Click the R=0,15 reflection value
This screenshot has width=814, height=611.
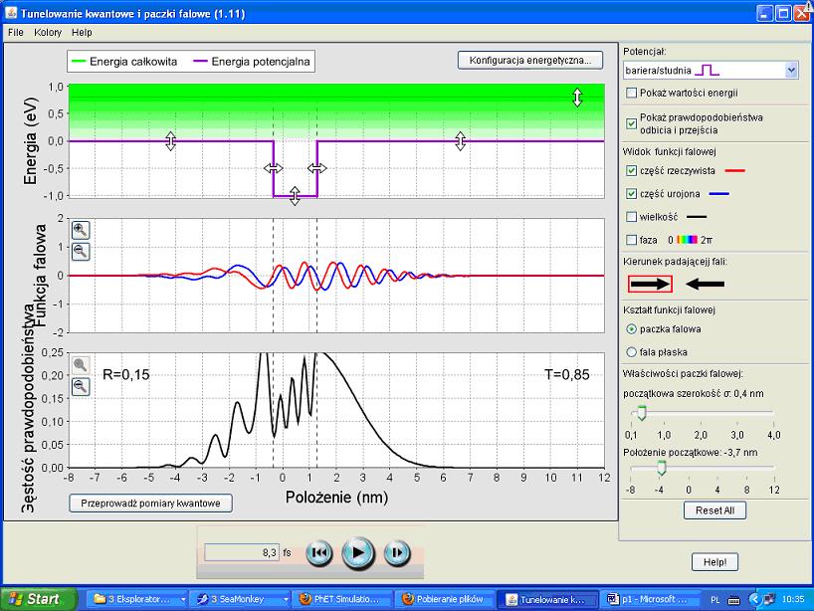click(126, 374)
